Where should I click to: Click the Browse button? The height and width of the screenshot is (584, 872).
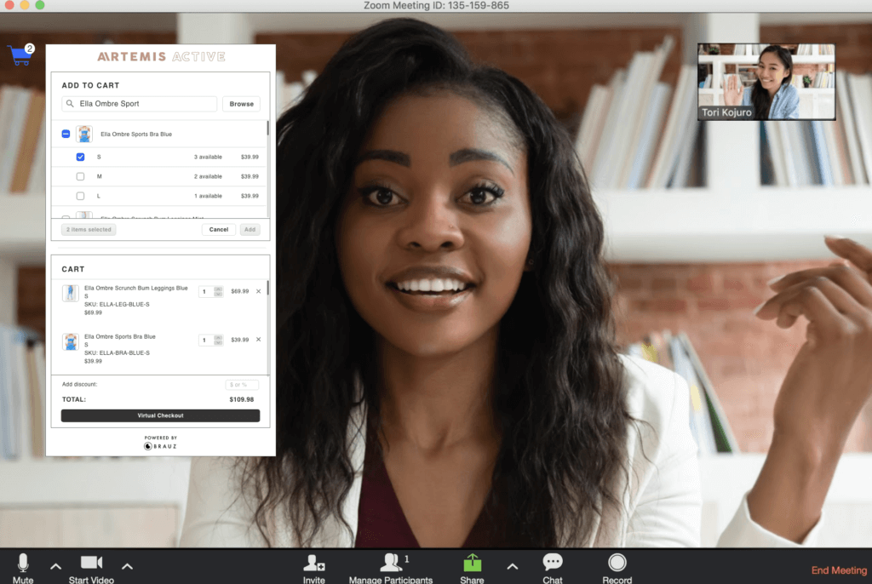tap(241, 104)
